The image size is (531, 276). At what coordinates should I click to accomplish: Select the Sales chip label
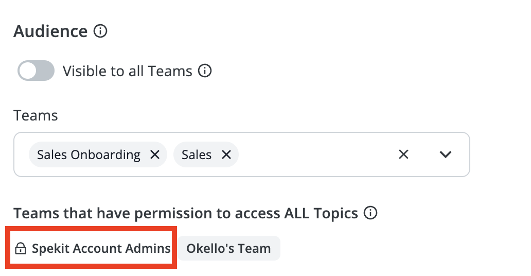click(197, 154)
